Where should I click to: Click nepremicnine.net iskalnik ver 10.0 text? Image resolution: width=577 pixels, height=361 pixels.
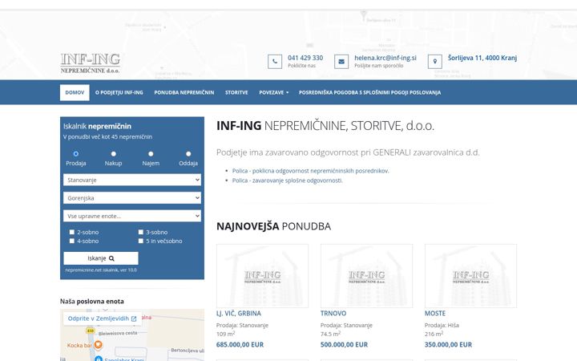tap(101, 270)
